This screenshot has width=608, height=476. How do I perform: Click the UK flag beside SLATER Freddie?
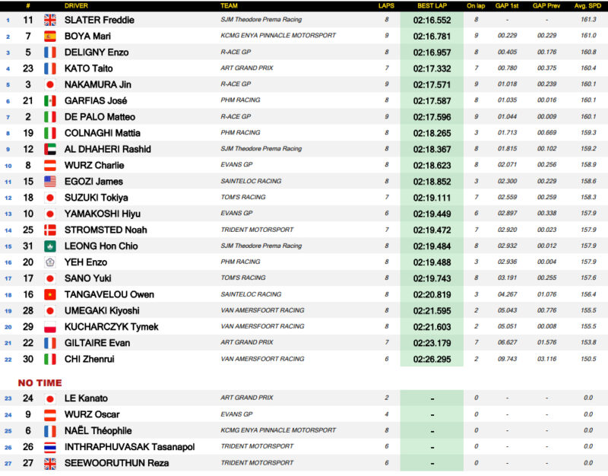(x=50, y=20)
